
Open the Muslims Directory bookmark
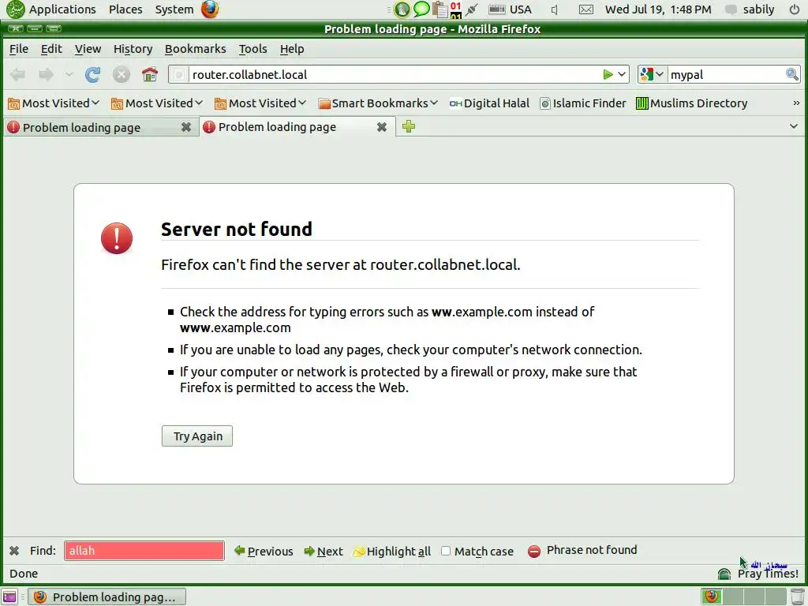(x=691, y=103)
